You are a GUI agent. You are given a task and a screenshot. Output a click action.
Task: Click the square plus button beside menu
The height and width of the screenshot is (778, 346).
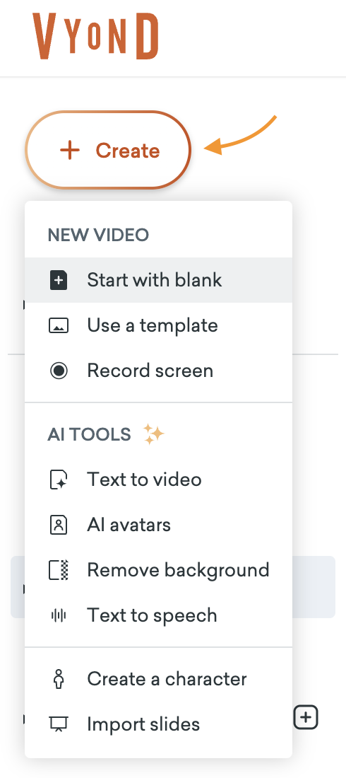(x=306, y=717)
